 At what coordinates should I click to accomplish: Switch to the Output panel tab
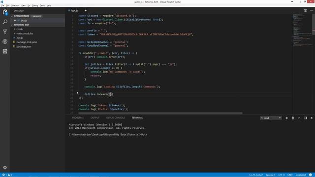coord(95,118)
